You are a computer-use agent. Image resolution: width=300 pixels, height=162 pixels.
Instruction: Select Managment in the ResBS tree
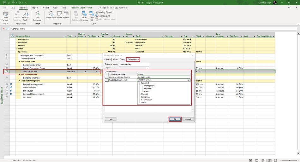click(149, 86)
